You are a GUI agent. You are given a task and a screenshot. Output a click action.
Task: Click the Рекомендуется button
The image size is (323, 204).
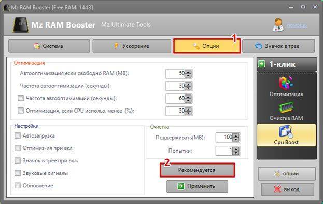tap(197, 170)
